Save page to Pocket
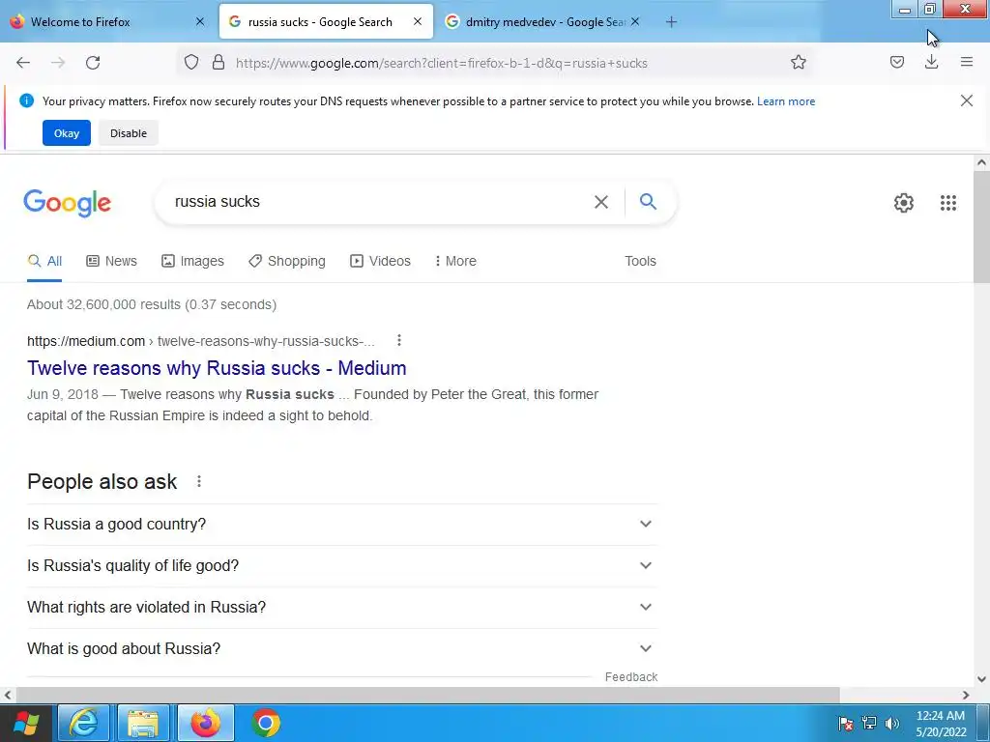Image resolution: width=990 pixels, height=742 pixels. tap(897, 62)
